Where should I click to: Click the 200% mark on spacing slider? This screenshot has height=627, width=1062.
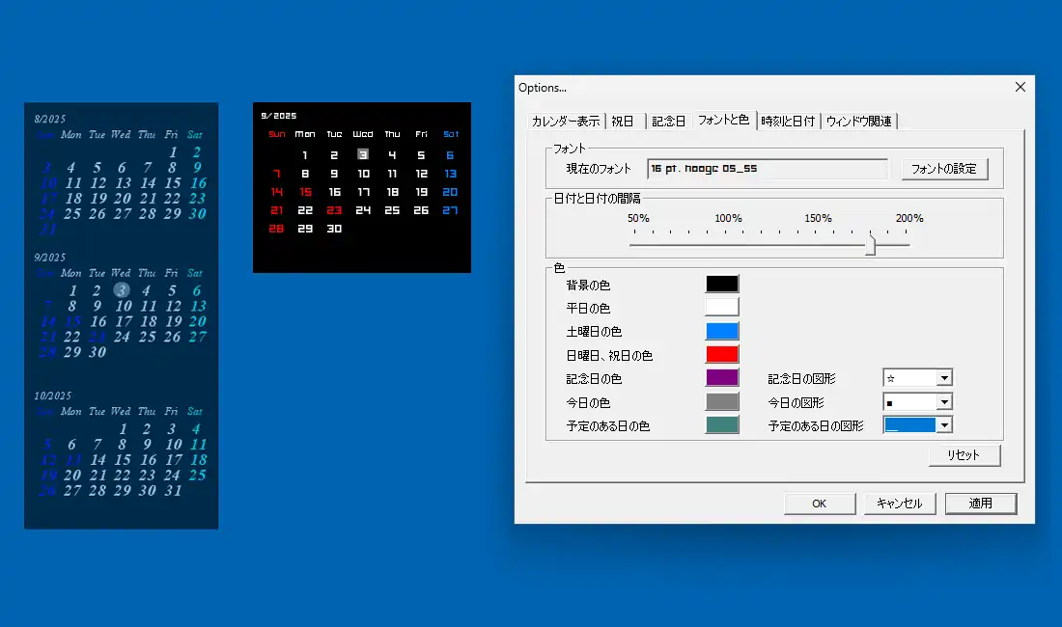(909, 218)
